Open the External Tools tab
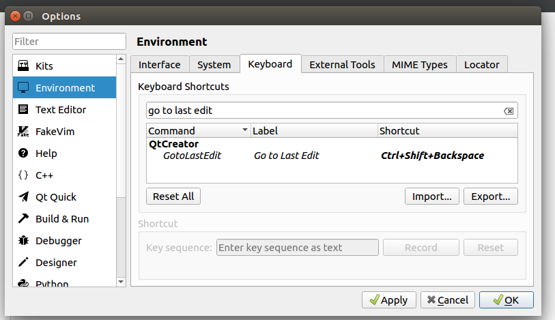Image resolution: width=555 pixels, height=320 pixels. click(x=342, y=65)
